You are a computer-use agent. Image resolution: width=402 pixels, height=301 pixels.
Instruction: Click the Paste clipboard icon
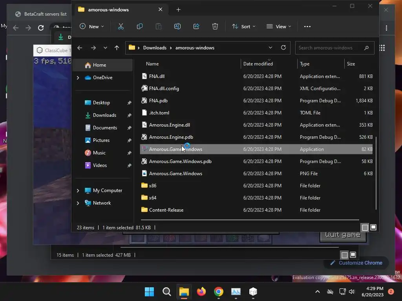(159, 26)
